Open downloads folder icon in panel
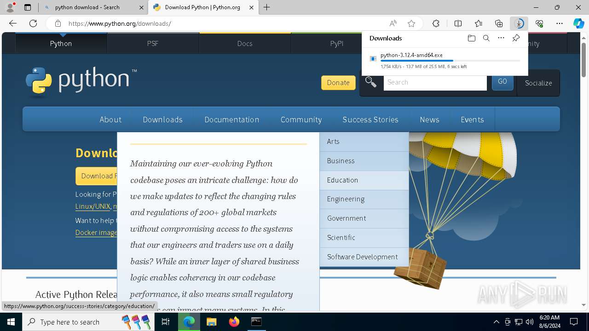This screenshot has height=331, width=589. (471, 38)
